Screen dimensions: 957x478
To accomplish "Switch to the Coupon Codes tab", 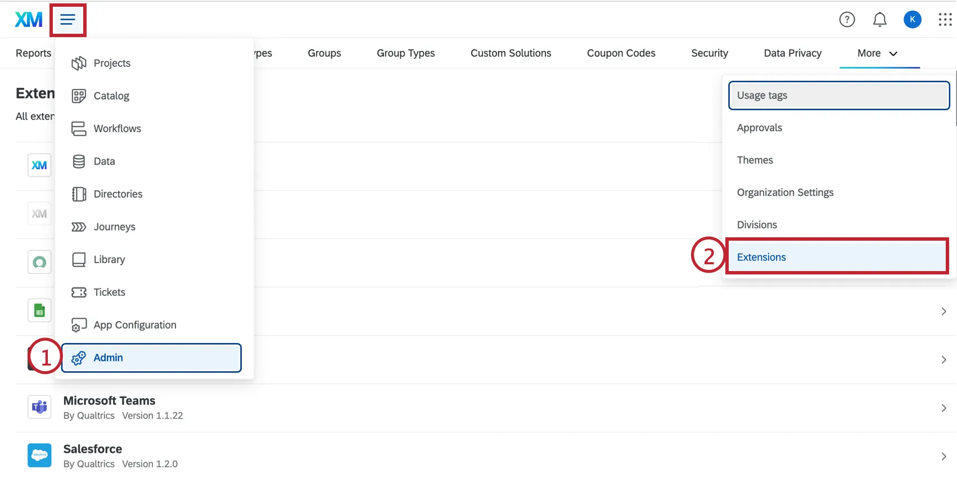I will pos(621,53).
